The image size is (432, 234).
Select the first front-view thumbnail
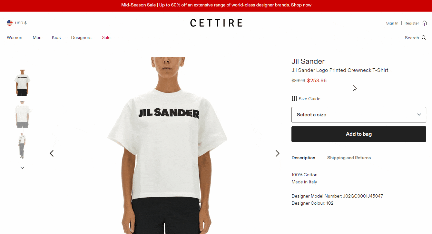click(x=22, y=83)
